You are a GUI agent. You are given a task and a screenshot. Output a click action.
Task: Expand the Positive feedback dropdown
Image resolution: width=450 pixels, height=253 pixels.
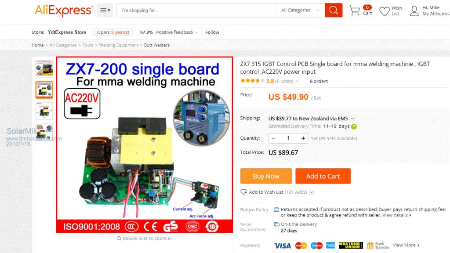[196, 33]
